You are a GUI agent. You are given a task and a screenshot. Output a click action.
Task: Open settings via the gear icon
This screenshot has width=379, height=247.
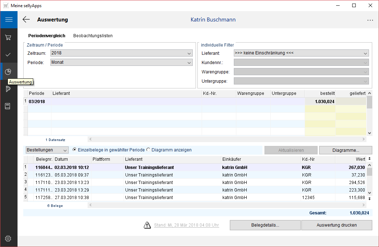[8, 238]
